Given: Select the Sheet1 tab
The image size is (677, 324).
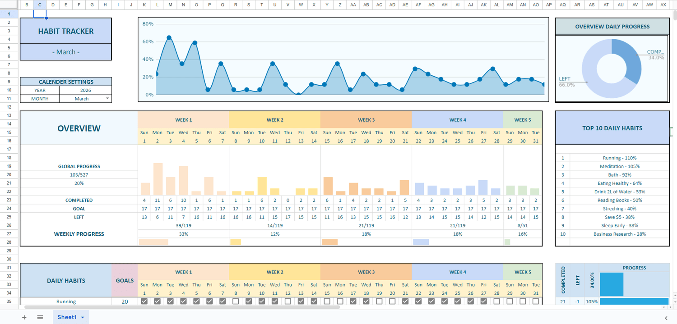Looking at the screenshot, I should click(x=66, y=317).
